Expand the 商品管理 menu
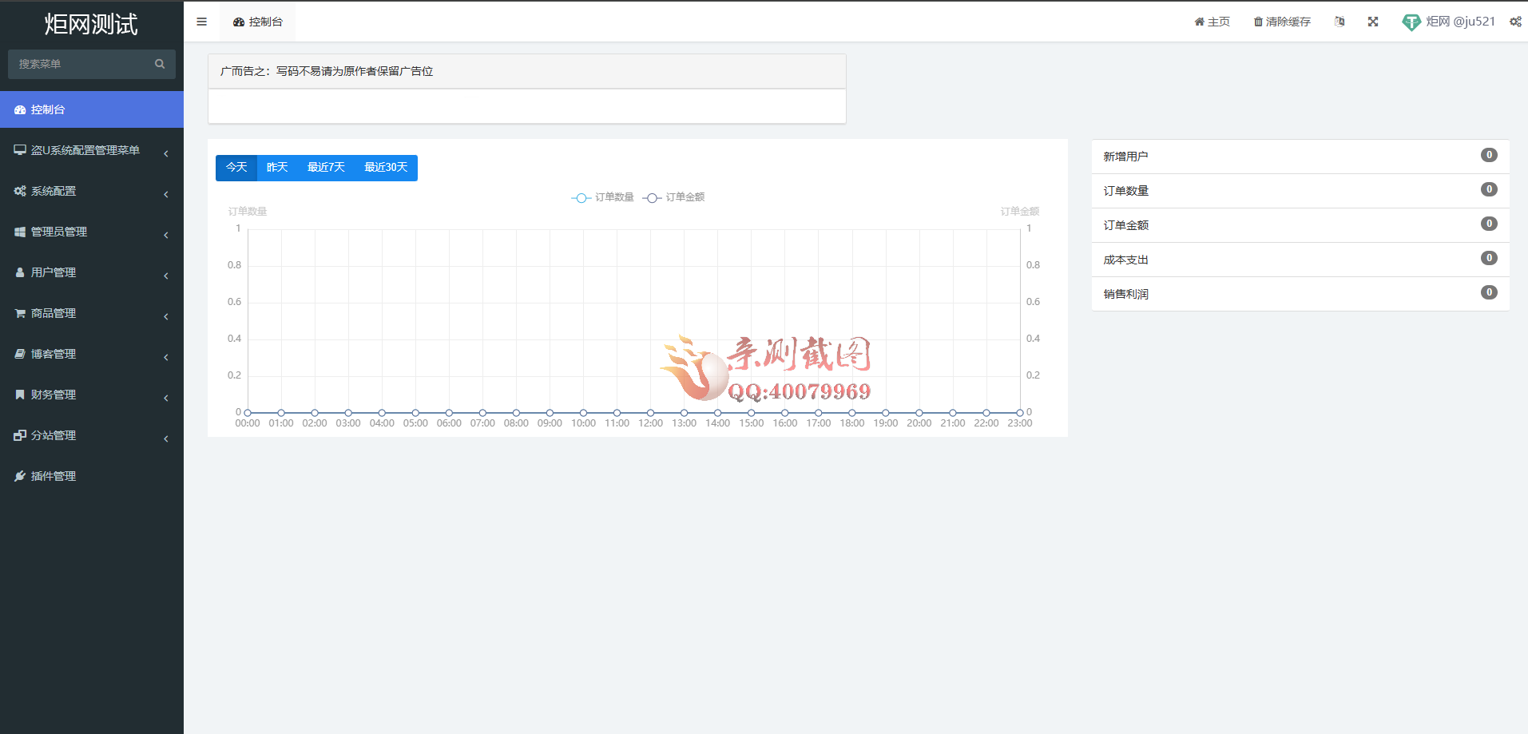 (x=53, y=313)
